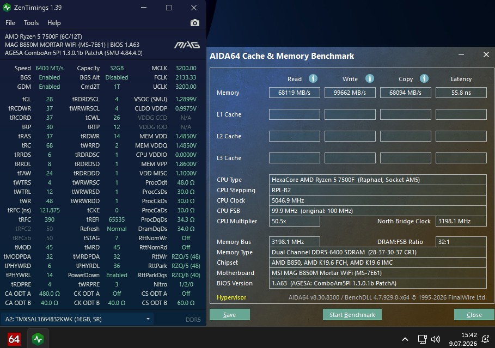Click Save in AIDA64 benchmark
495x348 pixels.
[229, 315]
